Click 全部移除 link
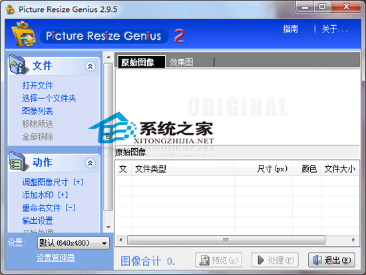 (37, 137)
